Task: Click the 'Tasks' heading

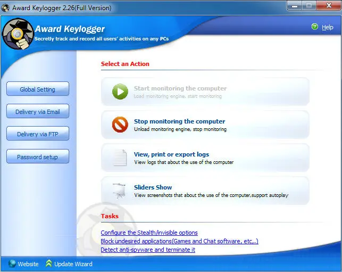Action: pos(110,216)
